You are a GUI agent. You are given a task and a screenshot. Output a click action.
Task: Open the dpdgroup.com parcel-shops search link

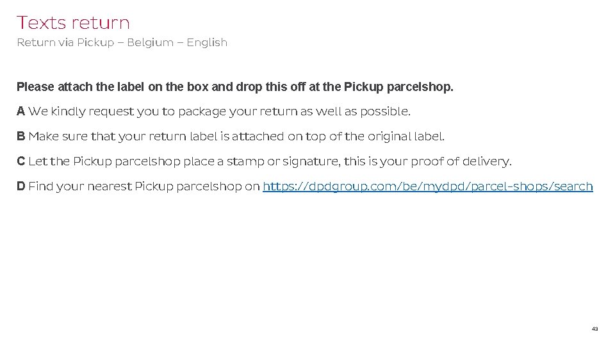[427, 186]
